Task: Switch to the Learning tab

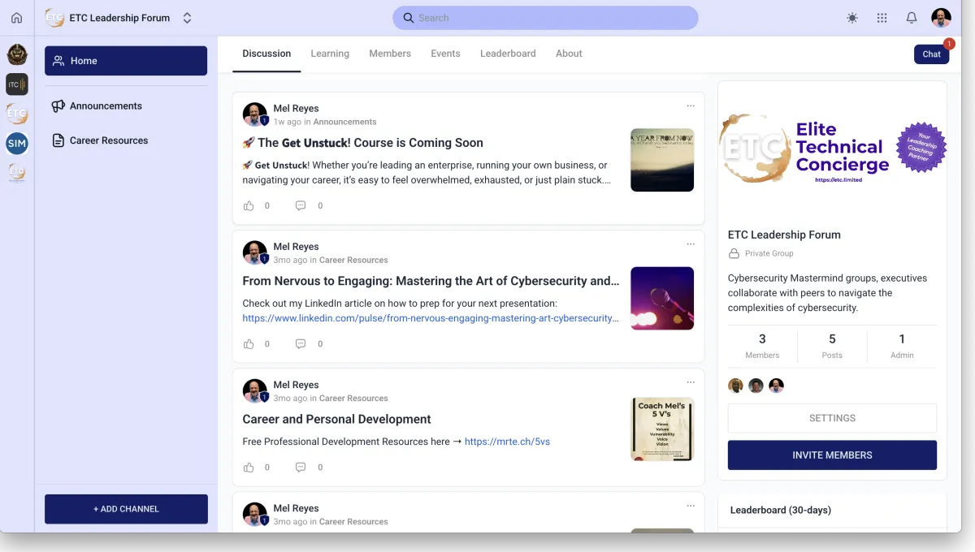Action: coord(330,54)
